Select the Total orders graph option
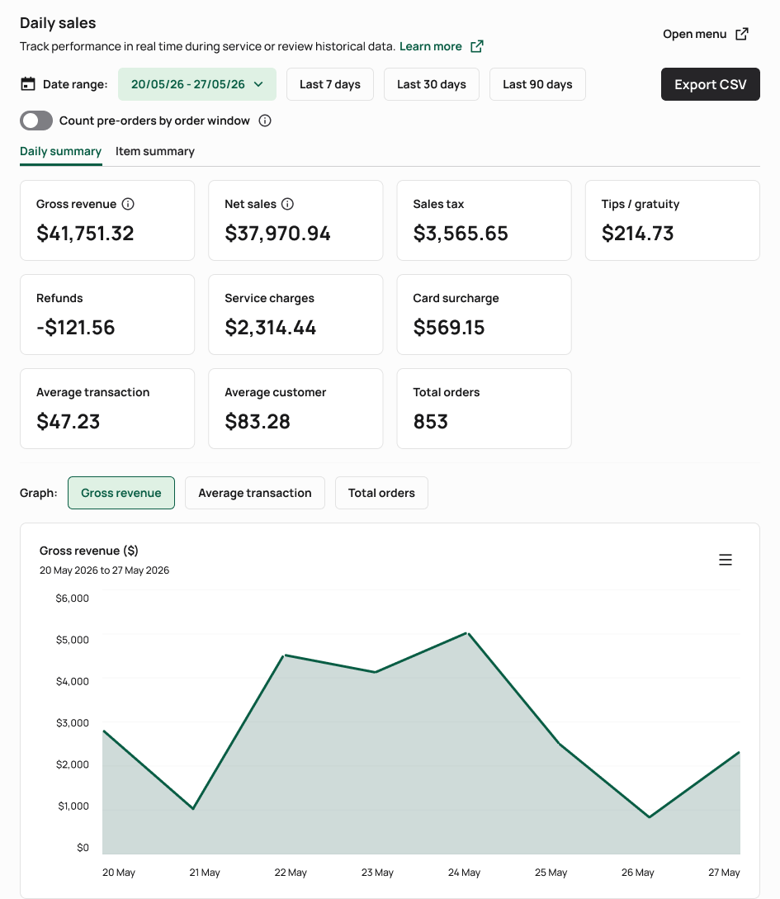Image resolution: width=780 pixels, height=899 pixels. [x=381, y=493]
